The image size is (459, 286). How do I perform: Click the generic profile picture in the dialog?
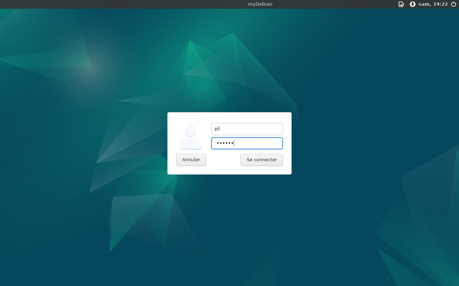190,137
